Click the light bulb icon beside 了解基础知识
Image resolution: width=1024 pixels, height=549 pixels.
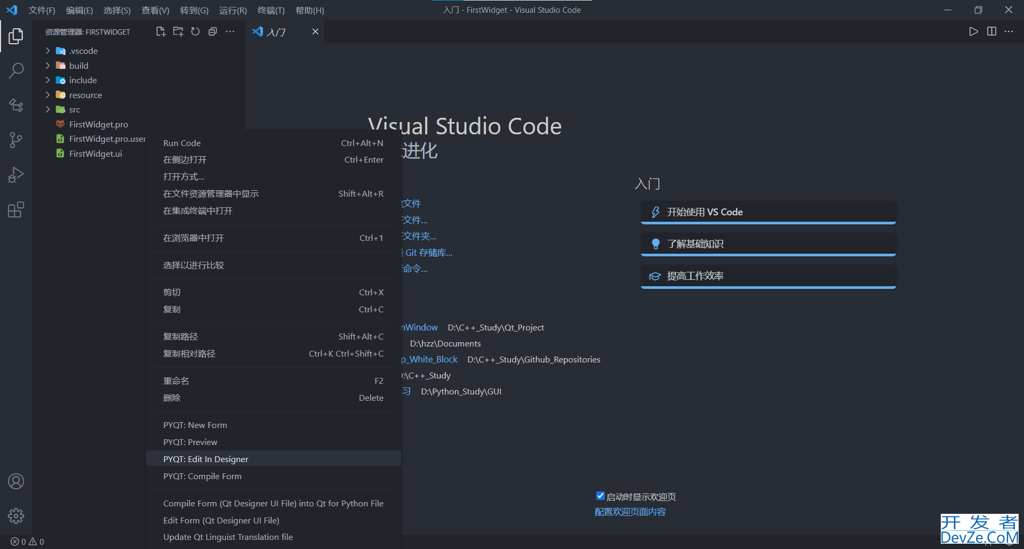pyautogui.click(x=655, y=244)
